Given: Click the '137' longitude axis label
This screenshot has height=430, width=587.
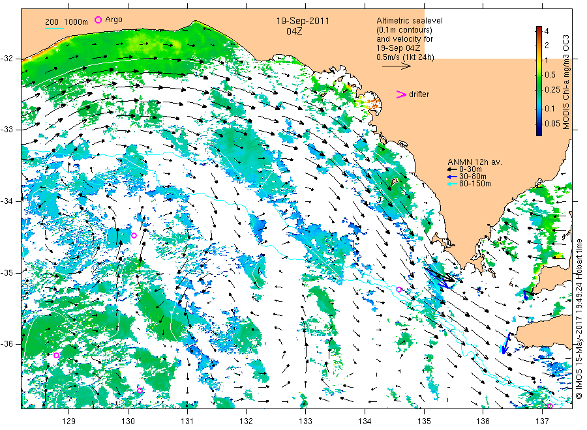Looking at the screenshot, I should coord(542,422).
